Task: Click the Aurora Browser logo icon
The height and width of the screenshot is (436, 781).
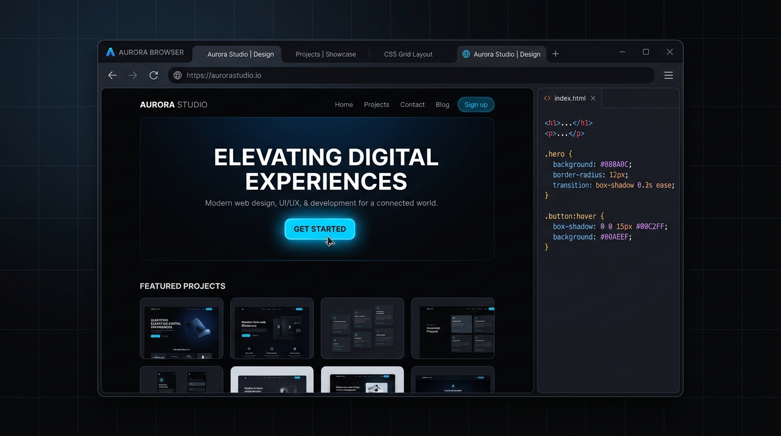Action: pos(111,52)
